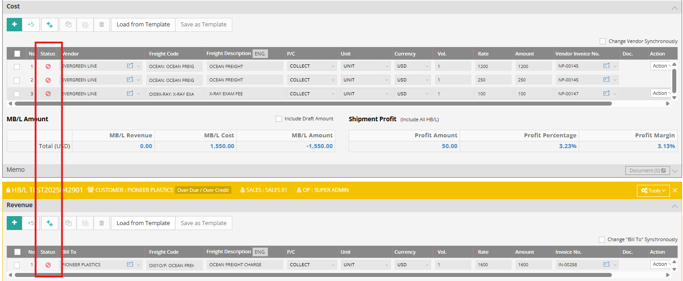Open the Tools menu in HB/L bar
Viewport: 683px width, 281px height.
[x=653, y=191]
